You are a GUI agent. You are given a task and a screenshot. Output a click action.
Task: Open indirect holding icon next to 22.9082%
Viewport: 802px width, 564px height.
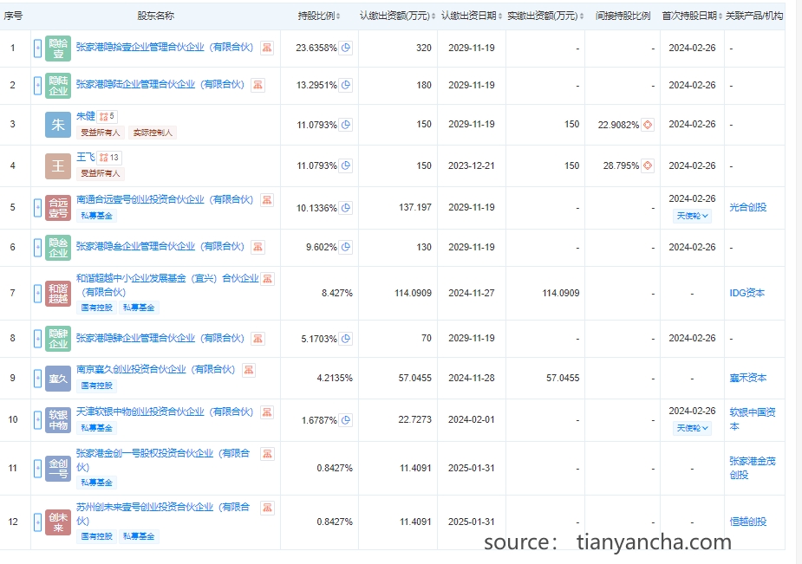click(x=647, y=125)
